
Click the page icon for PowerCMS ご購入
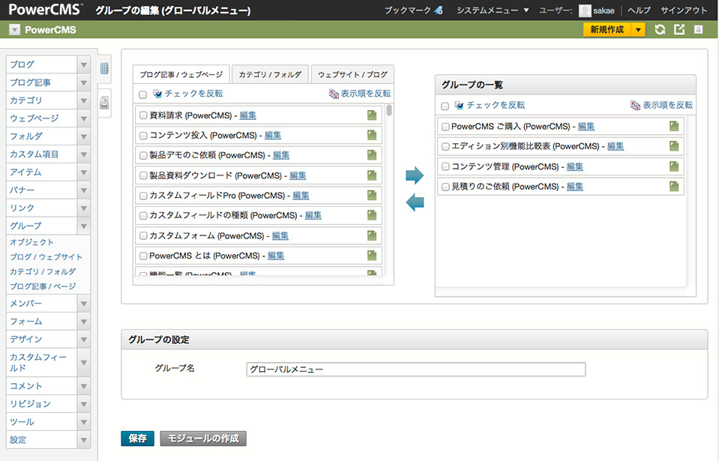673,126
